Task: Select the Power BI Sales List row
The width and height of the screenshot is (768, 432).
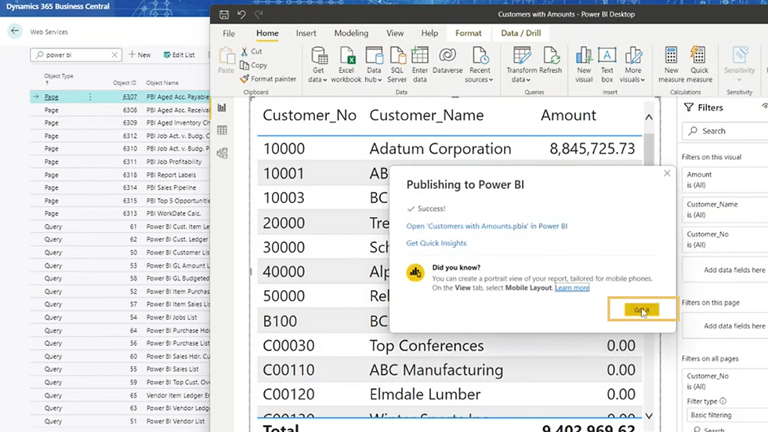Action: (x=120, y=369)
